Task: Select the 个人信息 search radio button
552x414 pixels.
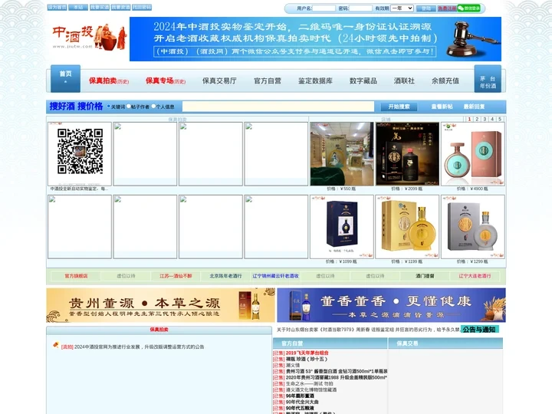Action: click(153, 107)
